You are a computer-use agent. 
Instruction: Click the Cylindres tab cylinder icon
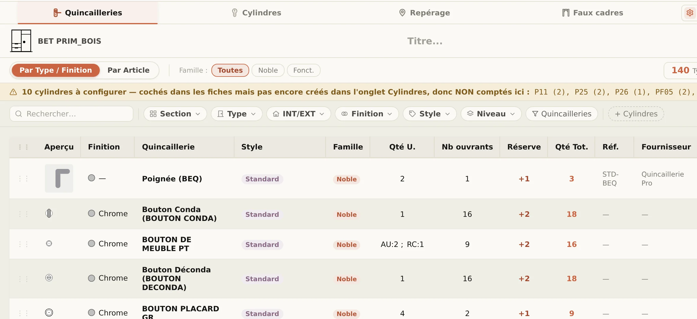(235, 13)
